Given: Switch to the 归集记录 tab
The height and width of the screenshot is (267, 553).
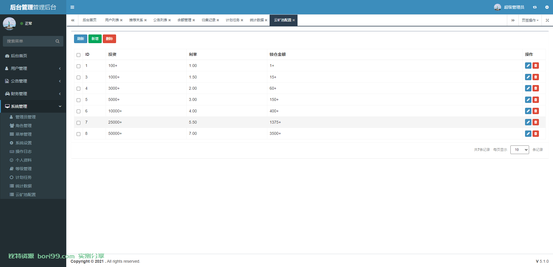Looking at the screenshot, I should [209, 20].
